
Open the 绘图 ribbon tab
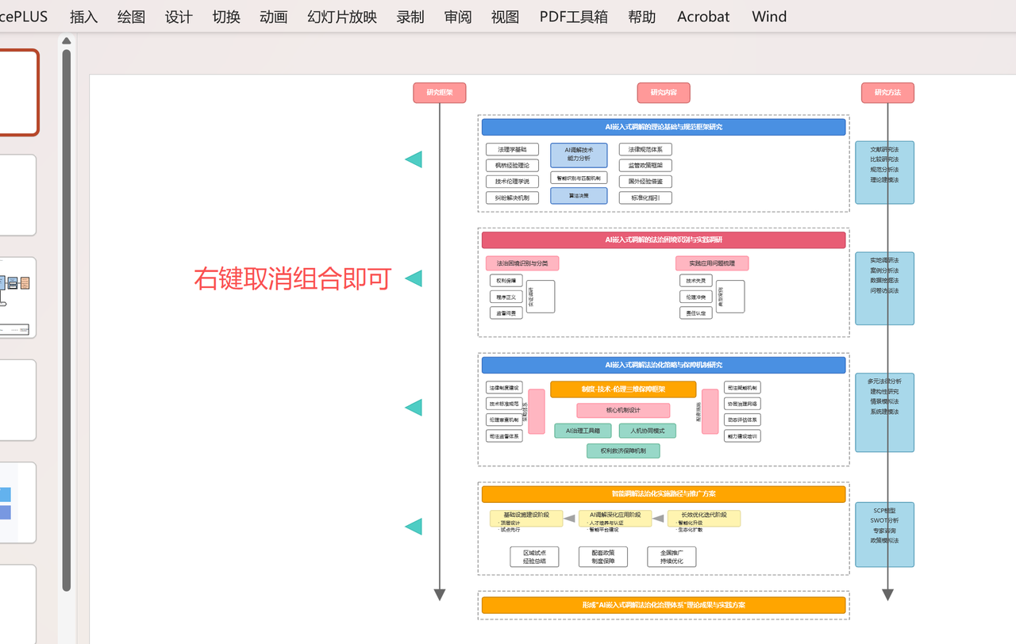click(131, 17)
